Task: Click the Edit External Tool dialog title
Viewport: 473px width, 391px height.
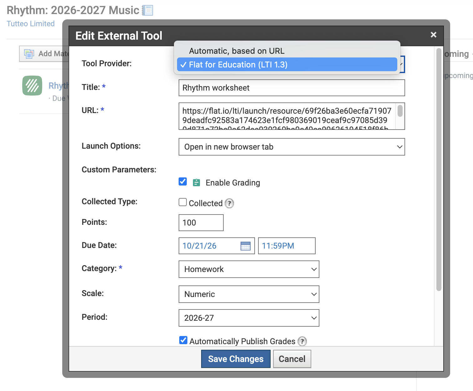Action: [119, 36]
